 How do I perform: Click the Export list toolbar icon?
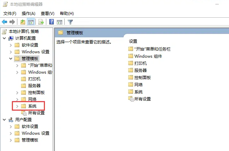click(x=41, y=22)
